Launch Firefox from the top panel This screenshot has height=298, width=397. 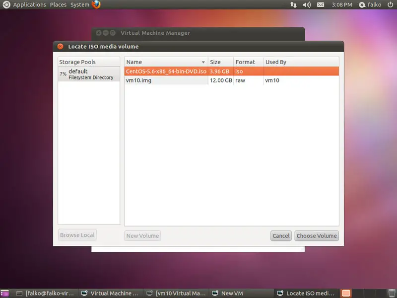[96, 4]
